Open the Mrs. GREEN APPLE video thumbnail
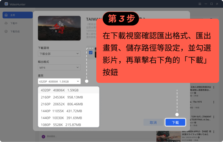Screen dimensions: 223x142 169,136
